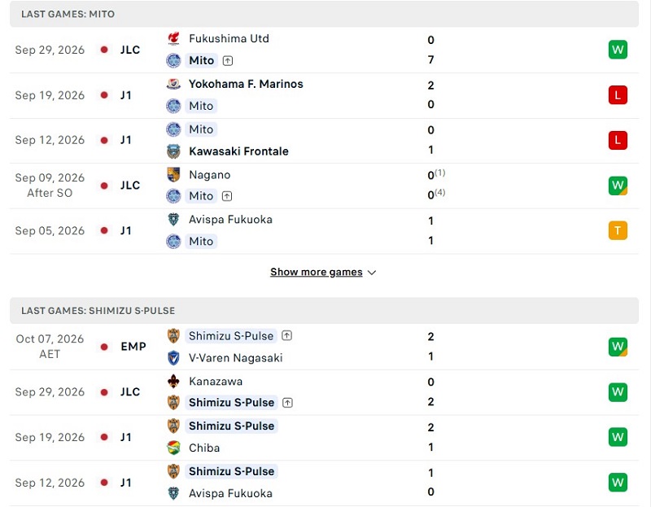Open the L result badge for Yokohama match

(x=618, y=95)
